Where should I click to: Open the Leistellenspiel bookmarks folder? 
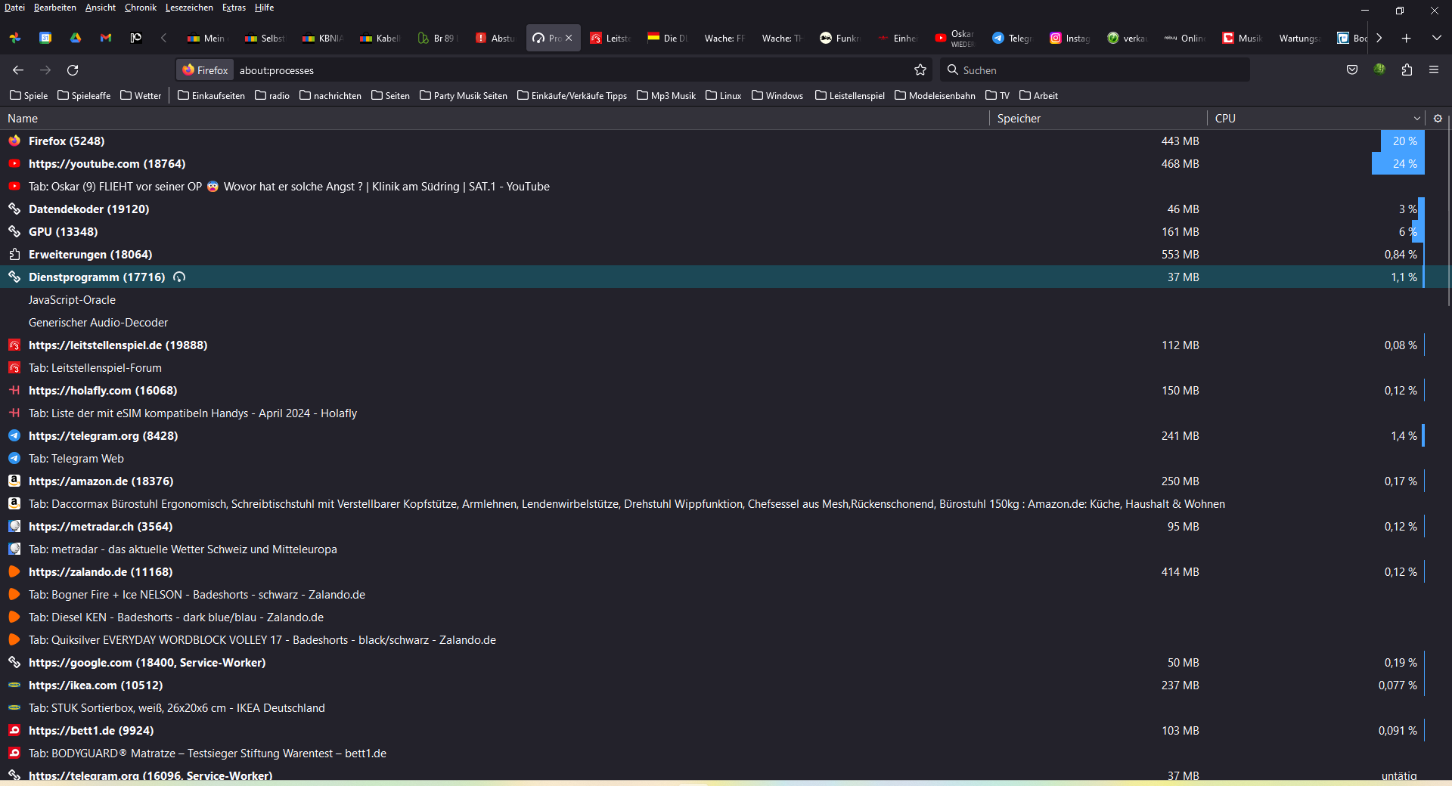850,96
